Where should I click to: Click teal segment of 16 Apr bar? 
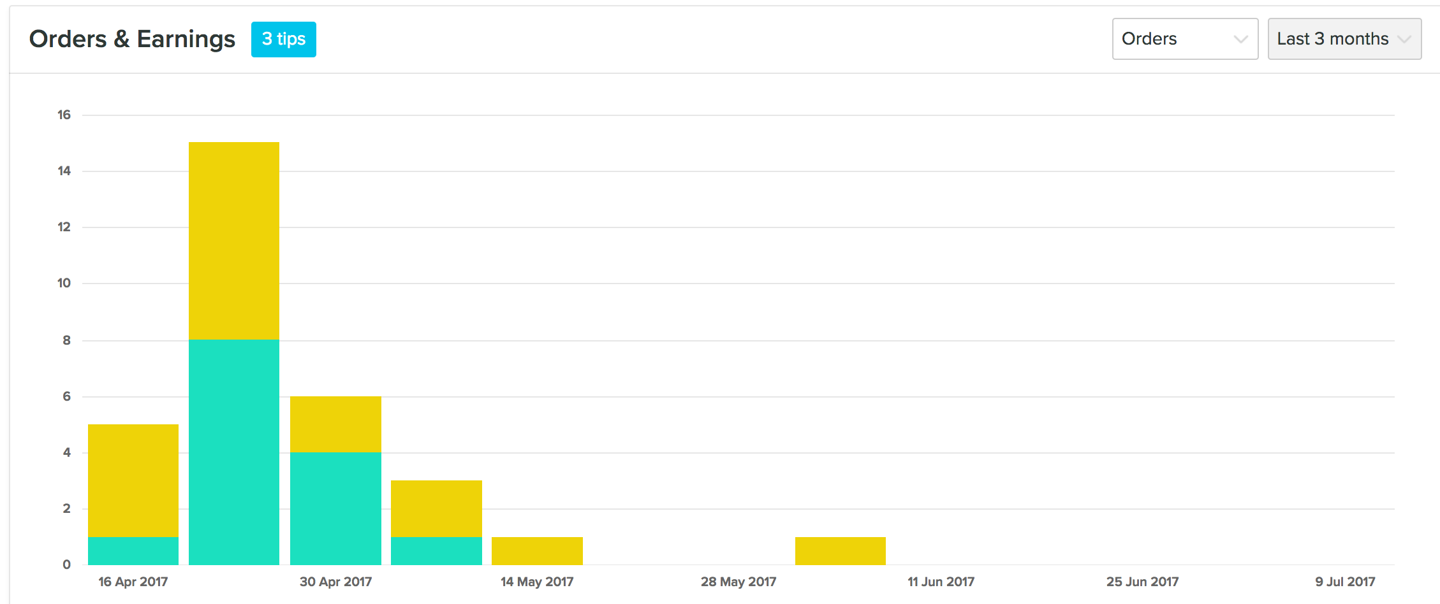click(x=133, y=551)
